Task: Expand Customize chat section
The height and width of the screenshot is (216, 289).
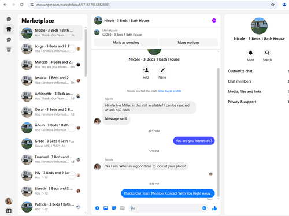Action: click(258, 71)
